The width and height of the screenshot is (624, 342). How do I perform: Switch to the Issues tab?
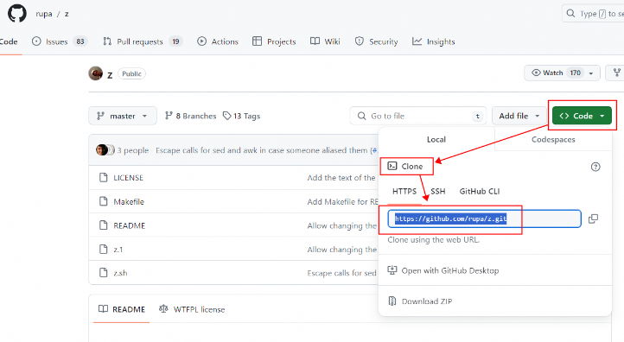[x=60, y=41]
